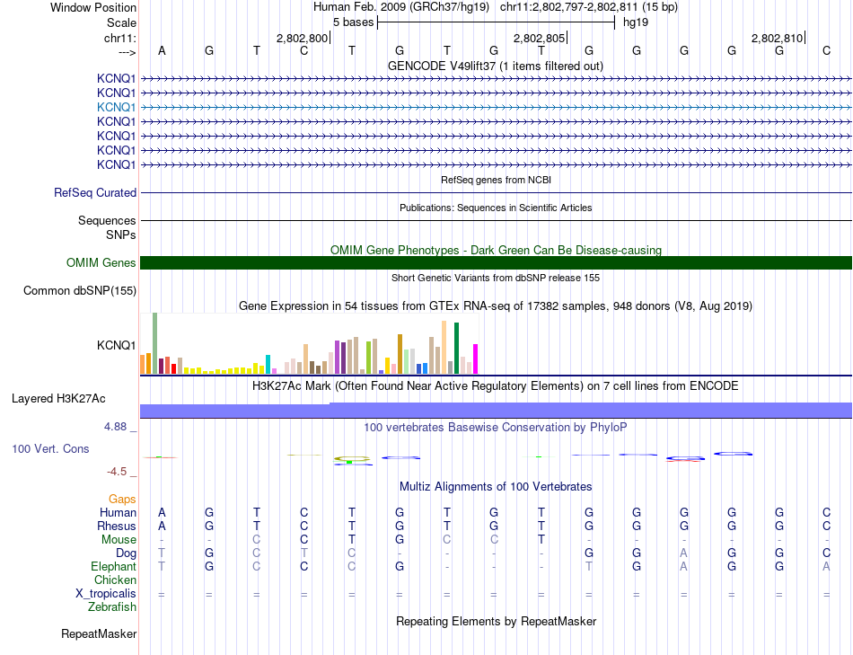853x655 pixels.
Task: Open "100 vertebrates Basewise Conservation by PhyloP" title
Action: click(x=496, y=428)
